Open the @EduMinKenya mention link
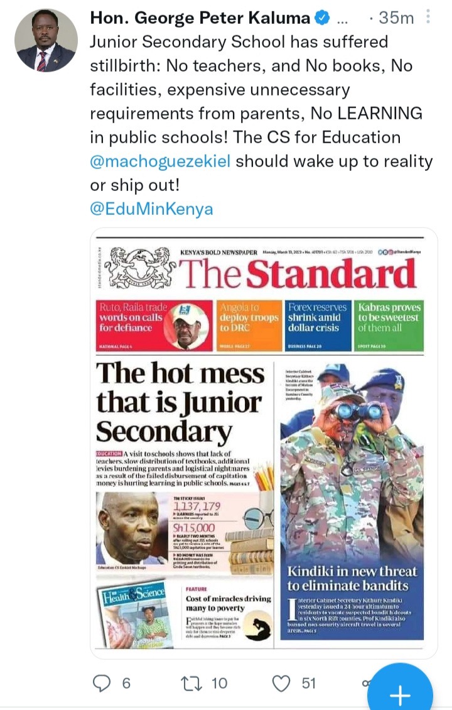 pyautogui.click(x=151, y=209)
